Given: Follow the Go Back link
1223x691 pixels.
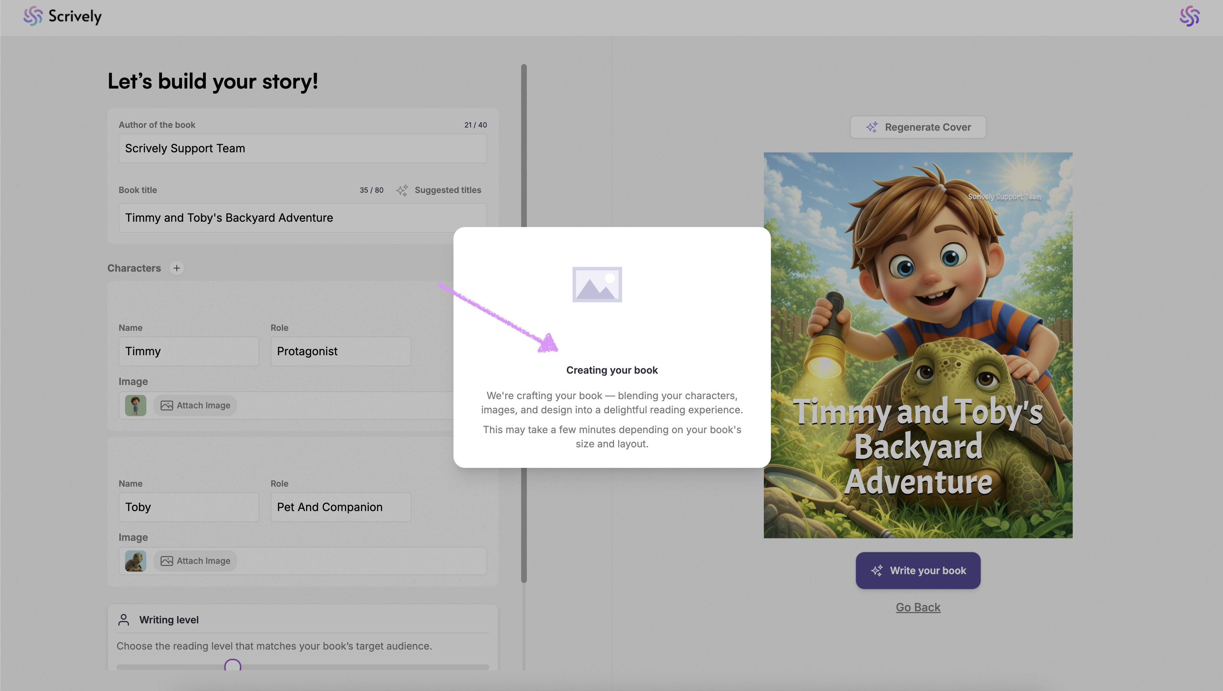Looking at the screenshot, I should click(918, 607).
